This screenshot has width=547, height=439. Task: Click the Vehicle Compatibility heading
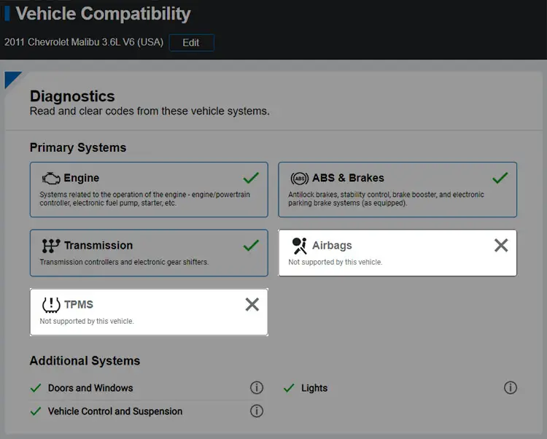tap(103, 14)
